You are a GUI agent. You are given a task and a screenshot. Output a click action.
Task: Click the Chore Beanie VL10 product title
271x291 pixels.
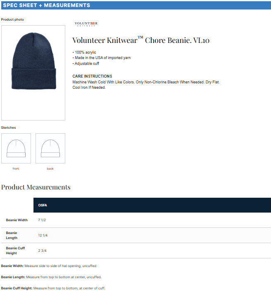click(141, 40)
